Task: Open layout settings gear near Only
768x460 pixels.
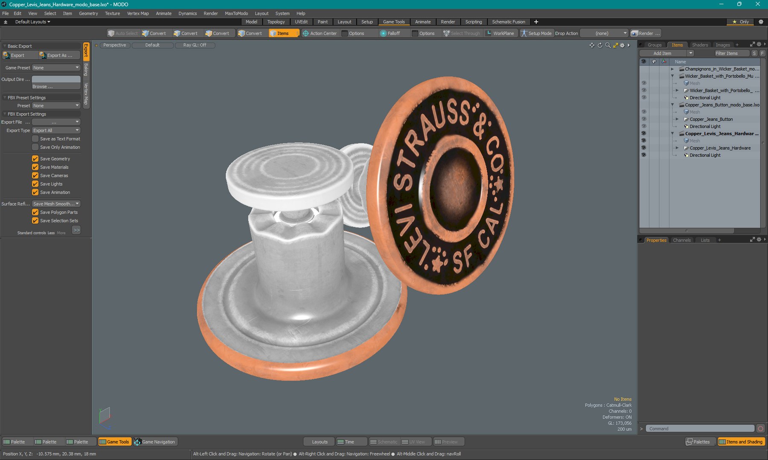Action: click(x=761, y=22)
